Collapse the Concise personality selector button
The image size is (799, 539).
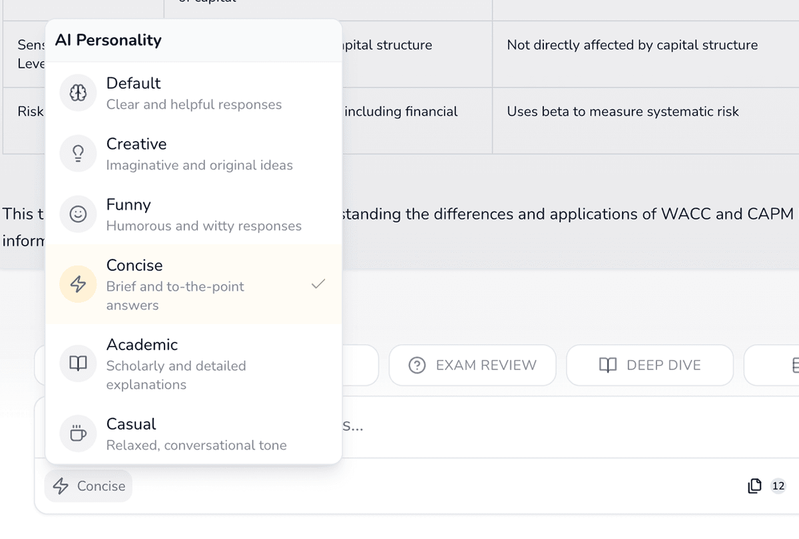pos(89,486)
